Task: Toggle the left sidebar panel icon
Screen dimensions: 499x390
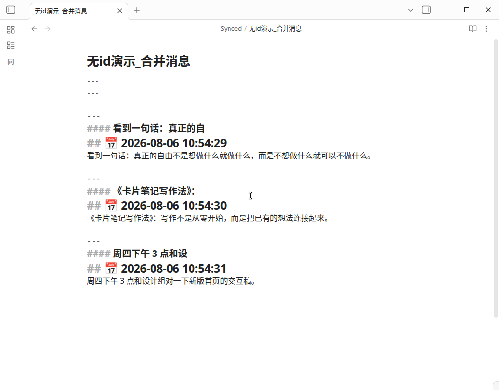Action: (x=11, y=10)
